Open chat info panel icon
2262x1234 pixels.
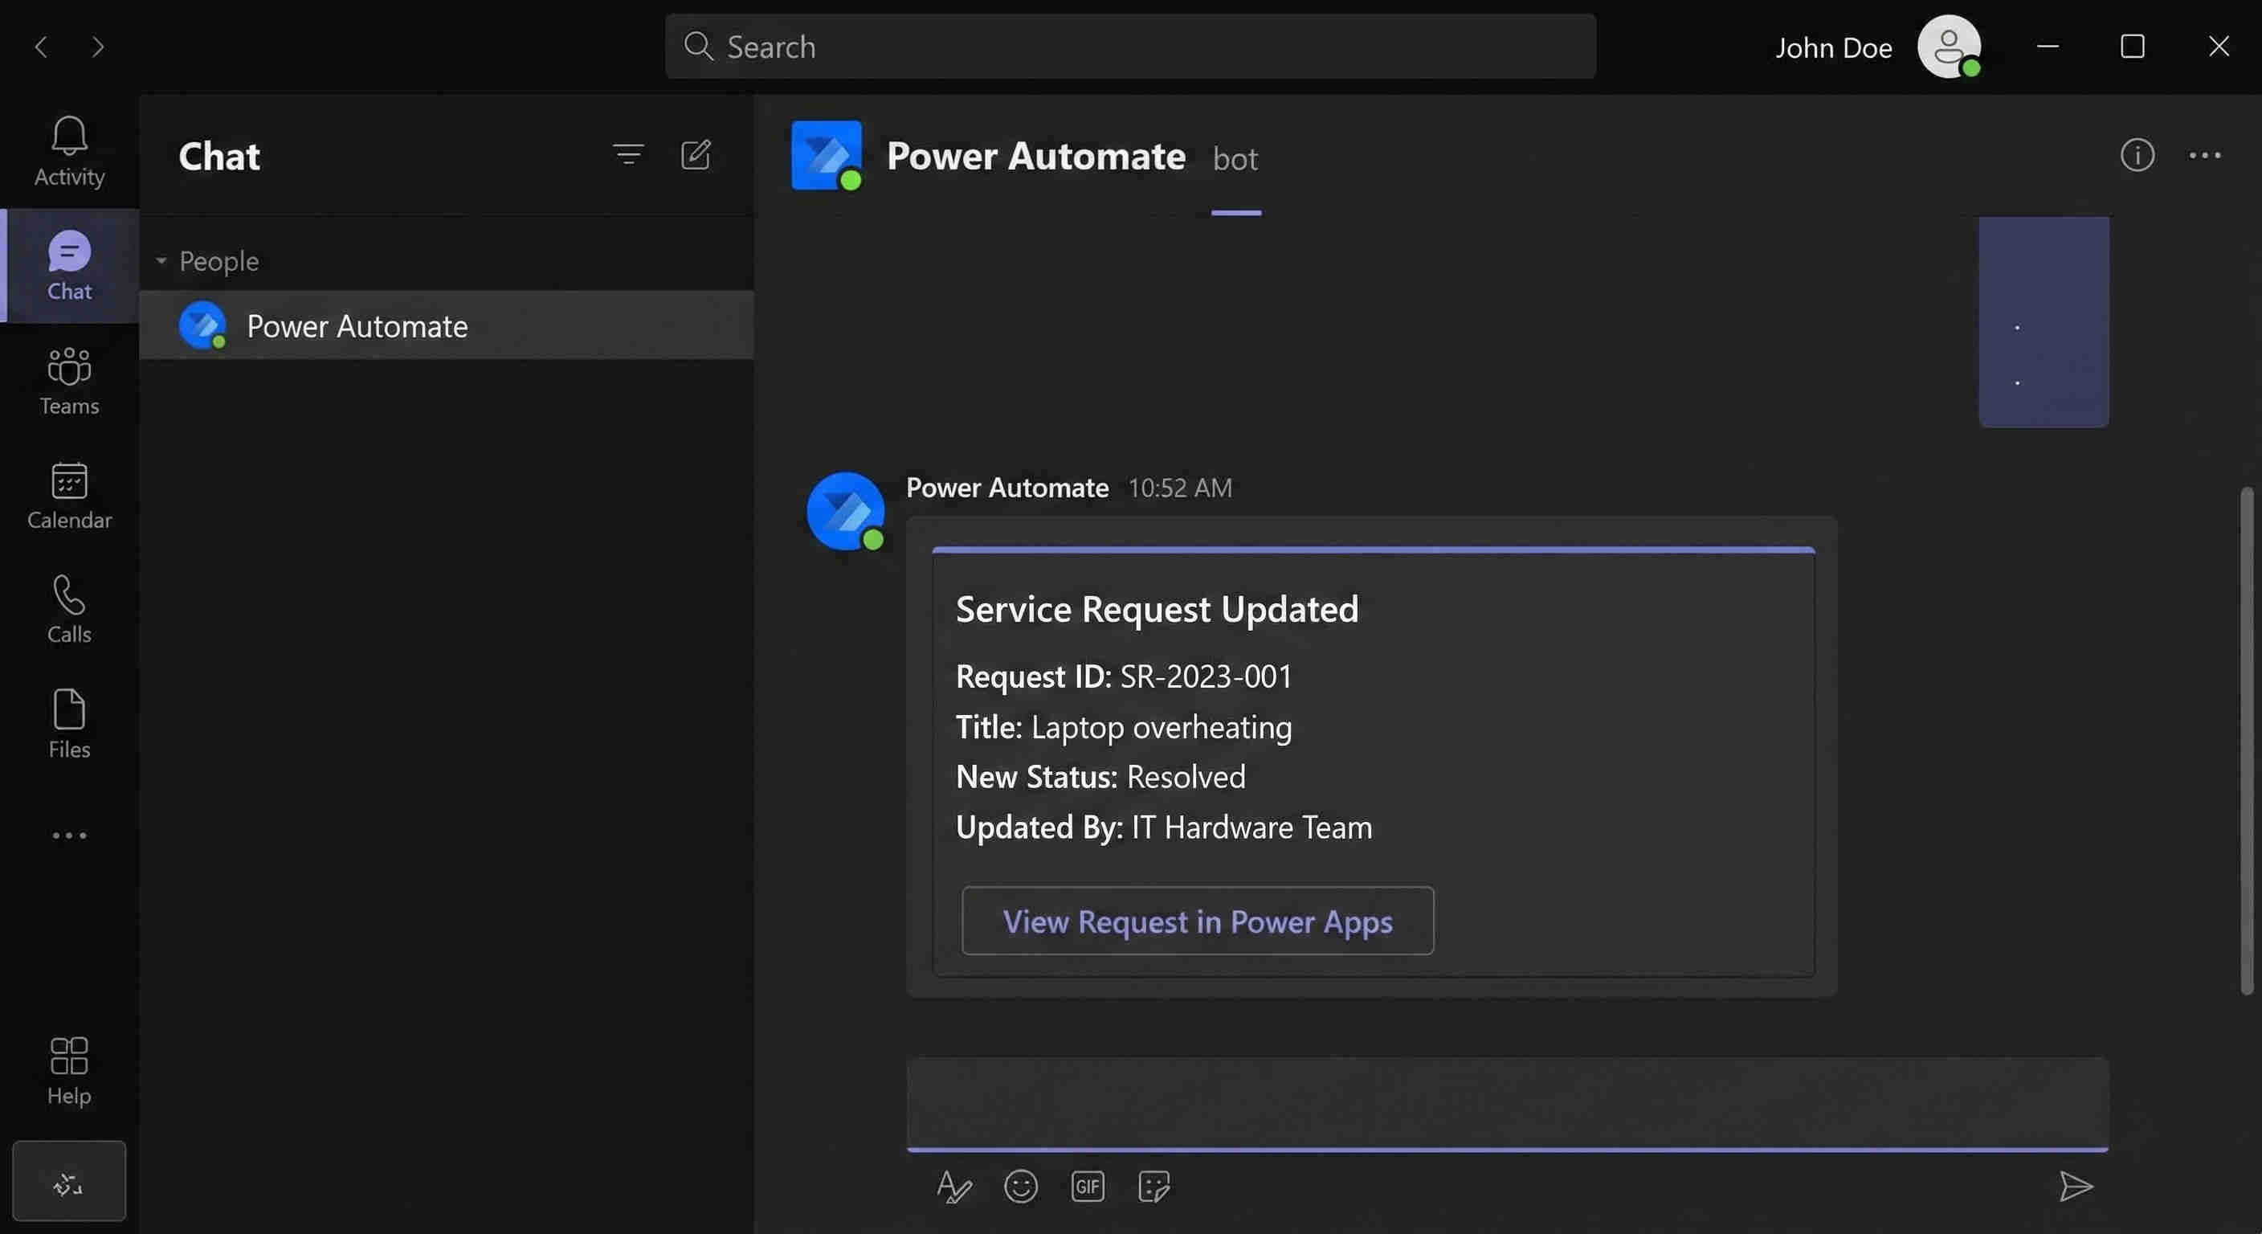pyautogui.click(x=2137, y=156)
